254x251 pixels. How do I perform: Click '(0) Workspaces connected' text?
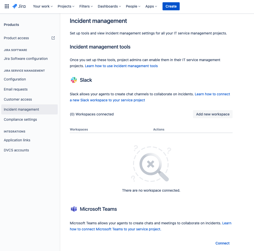(x=92, y=114)
